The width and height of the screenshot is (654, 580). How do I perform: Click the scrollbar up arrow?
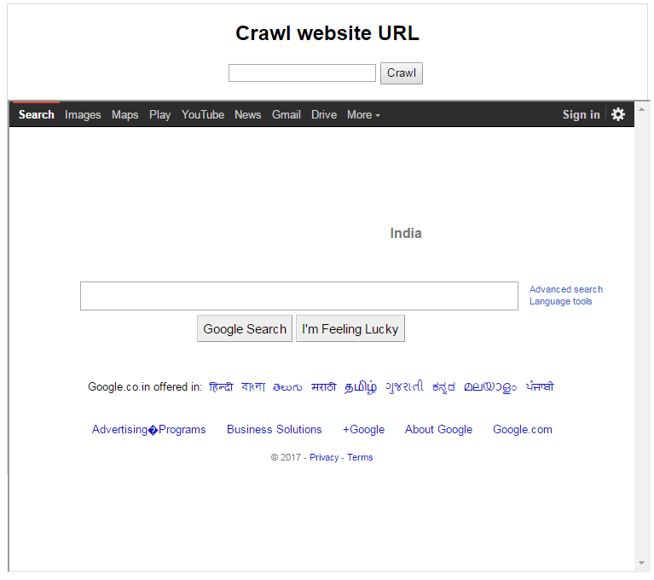641,109
